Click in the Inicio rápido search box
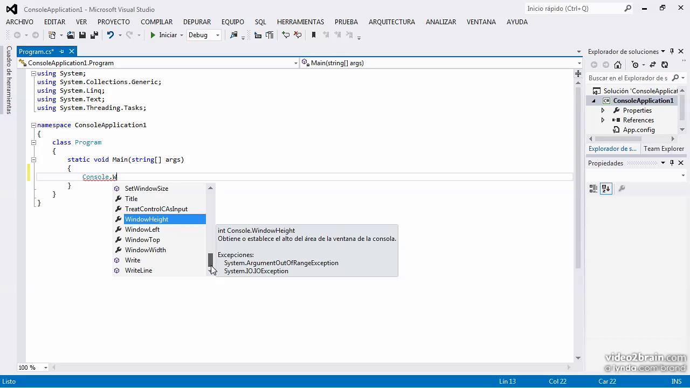Image resolution: width=690 pixels, height=388 pixels. 574,9
